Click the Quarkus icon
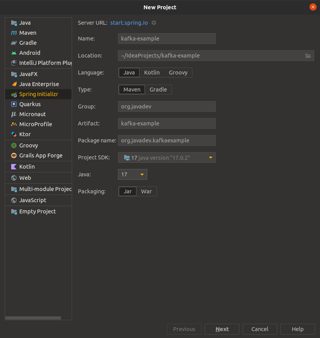This screenshot has width=320, height=338. [x=14, y=104]
